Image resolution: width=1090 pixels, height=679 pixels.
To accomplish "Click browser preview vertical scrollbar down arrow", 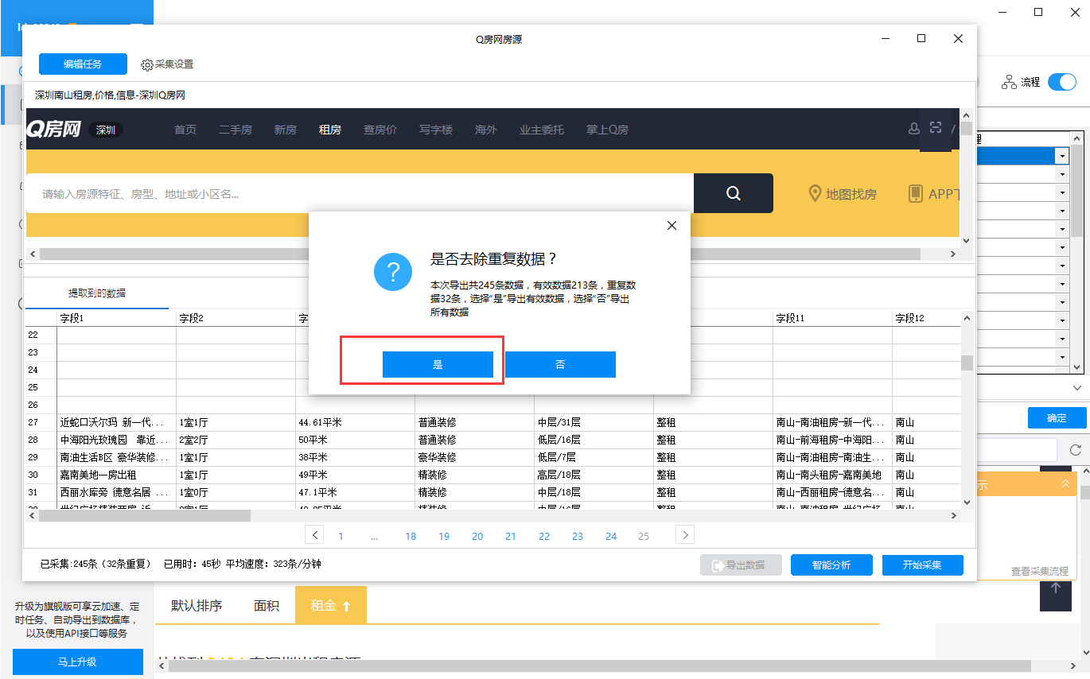I will click(x=966, y=240).
